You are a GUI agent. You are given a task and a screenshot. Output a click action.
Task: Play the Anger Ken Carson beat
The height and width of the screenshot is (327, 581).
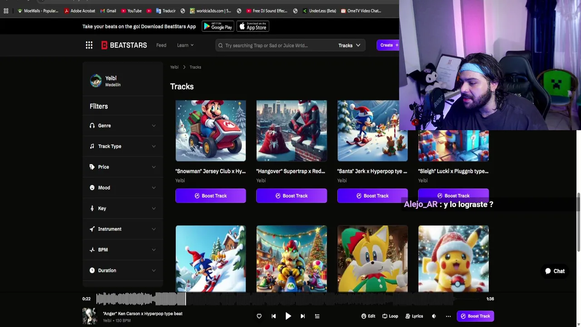tap(288, 316)
